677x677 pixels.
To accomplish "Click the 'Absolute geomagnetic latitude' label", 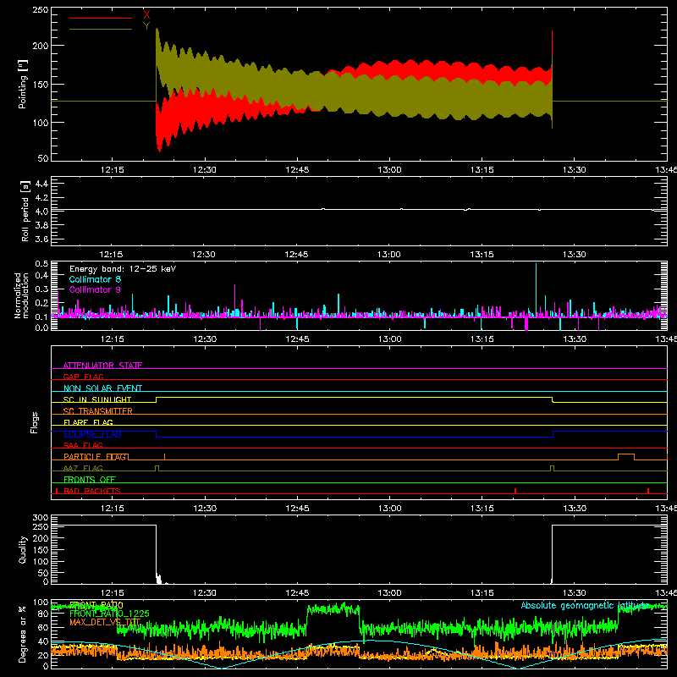I will point(585,605).
